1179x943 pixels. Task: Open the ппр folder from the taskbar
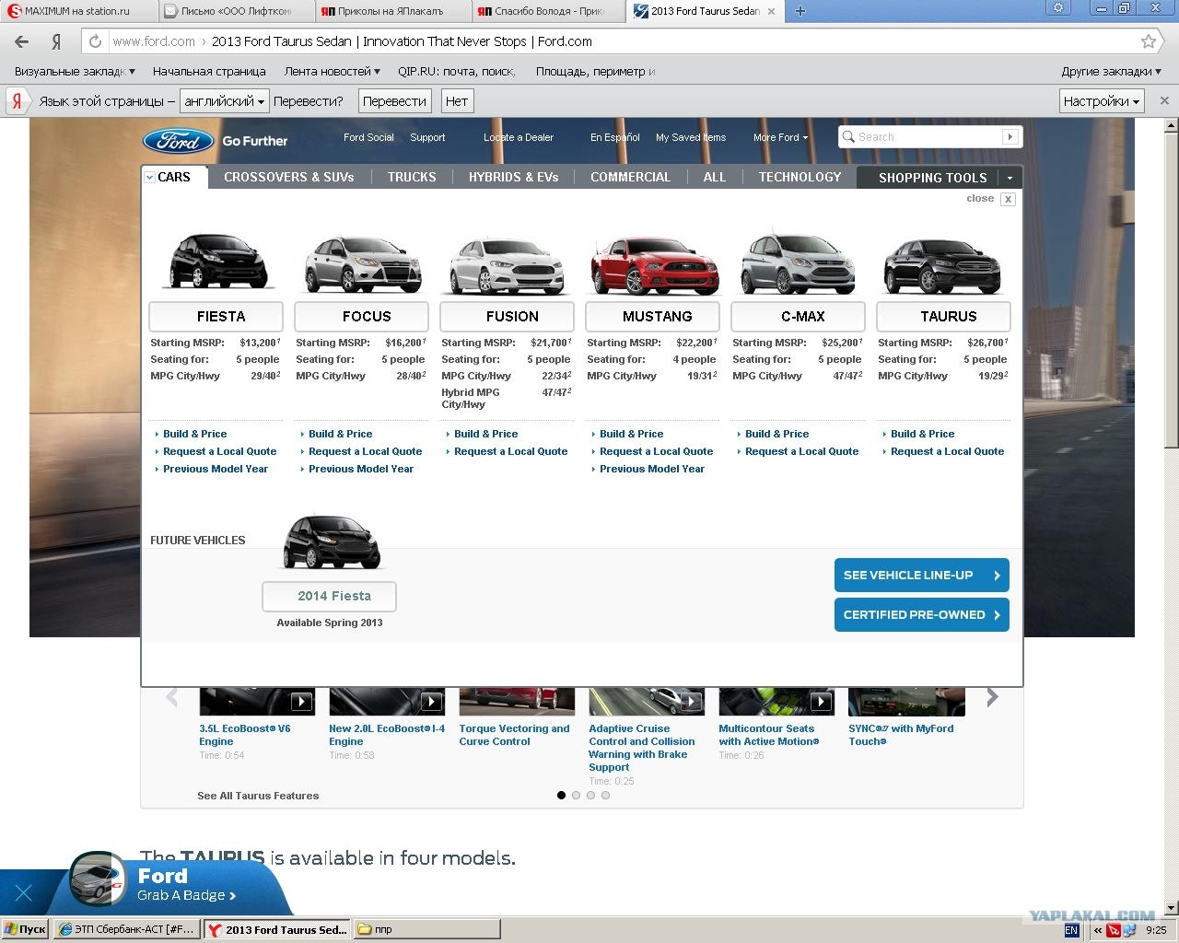[x=426, y=929]
